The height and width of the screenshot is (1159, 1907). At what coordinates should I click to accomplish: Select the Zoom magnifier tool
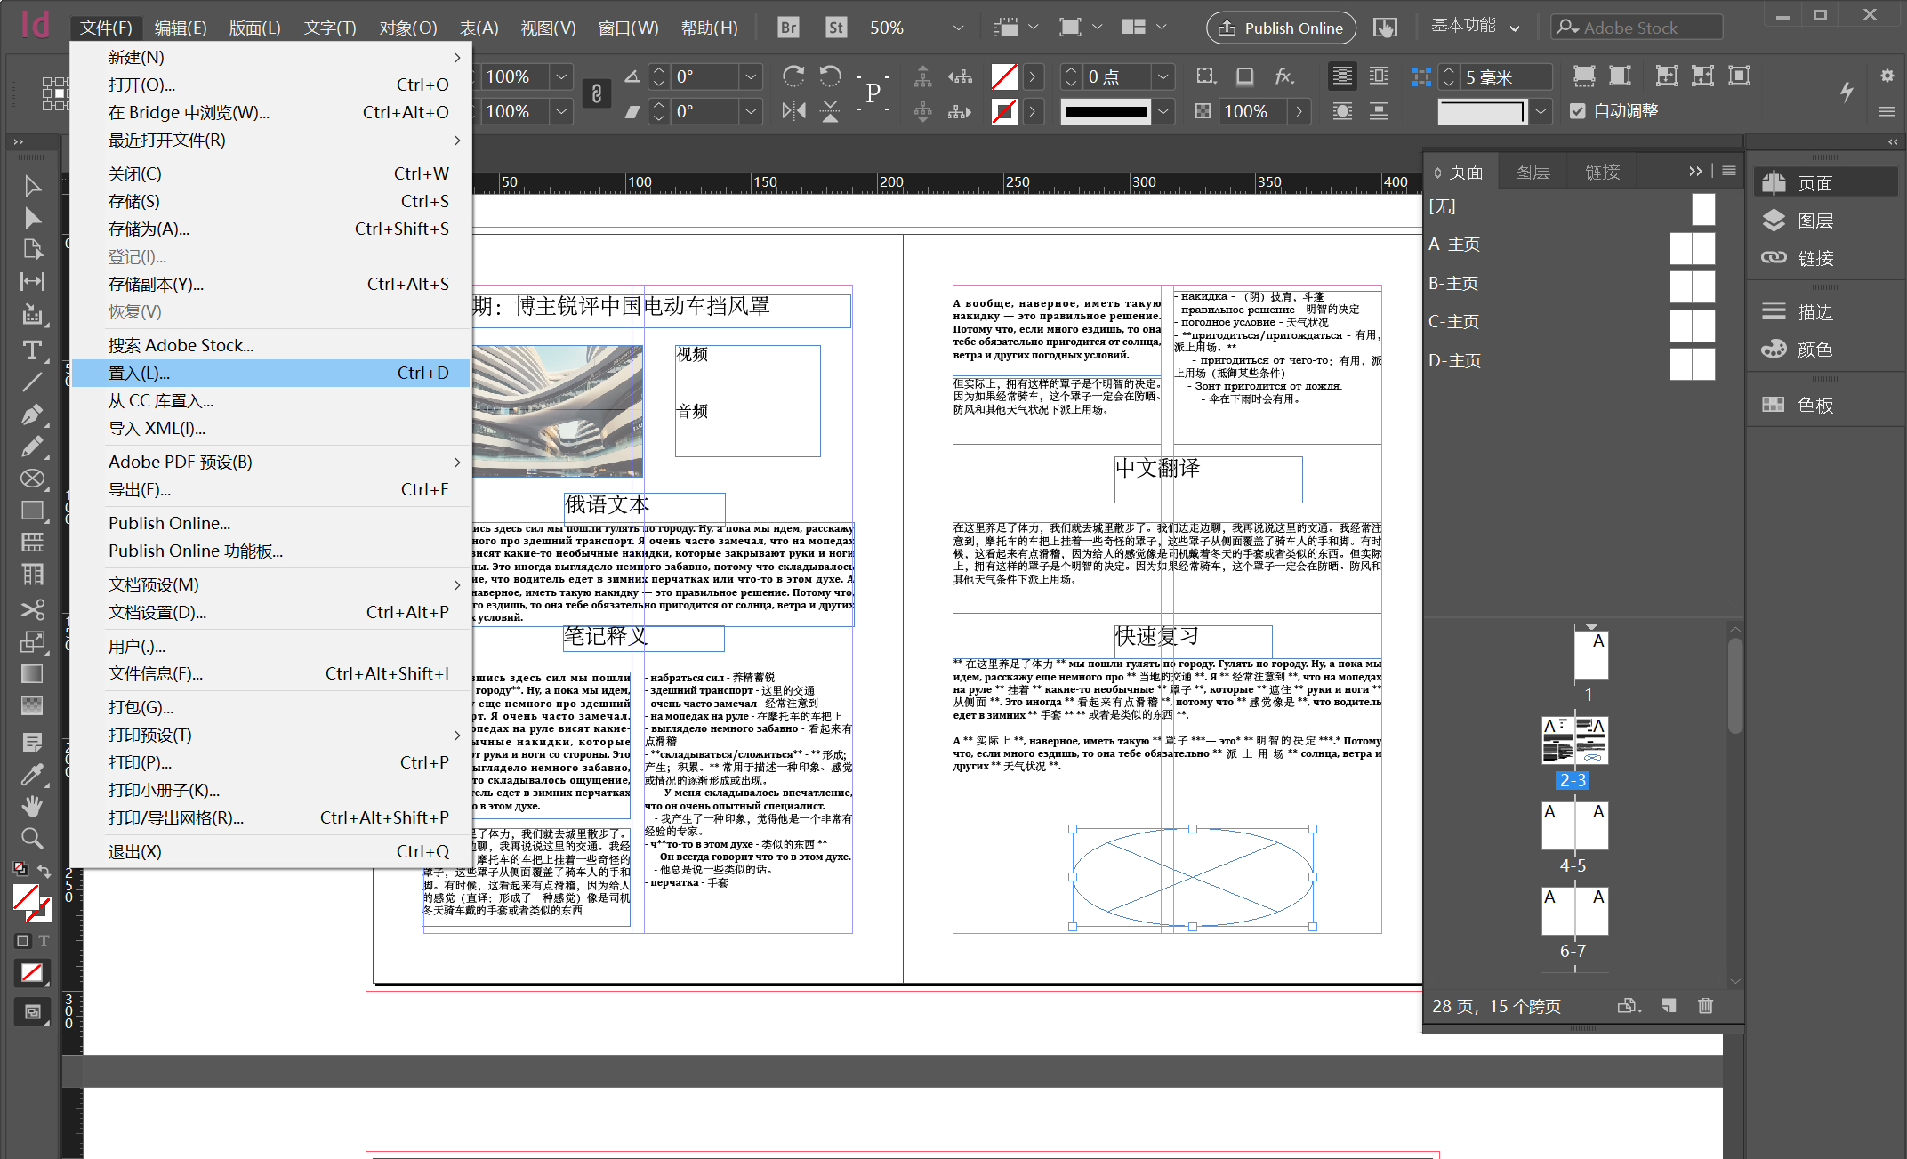coord(32,838)
